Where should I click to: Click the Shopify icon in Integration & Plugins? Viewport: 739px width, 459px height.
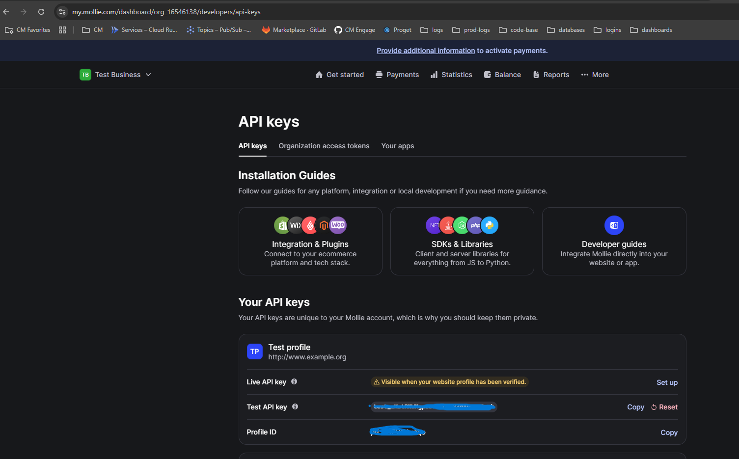pos(282,225)
